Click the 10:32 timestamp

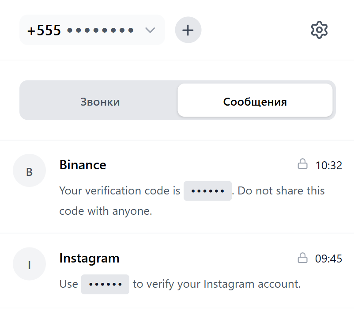pos(328,166)
